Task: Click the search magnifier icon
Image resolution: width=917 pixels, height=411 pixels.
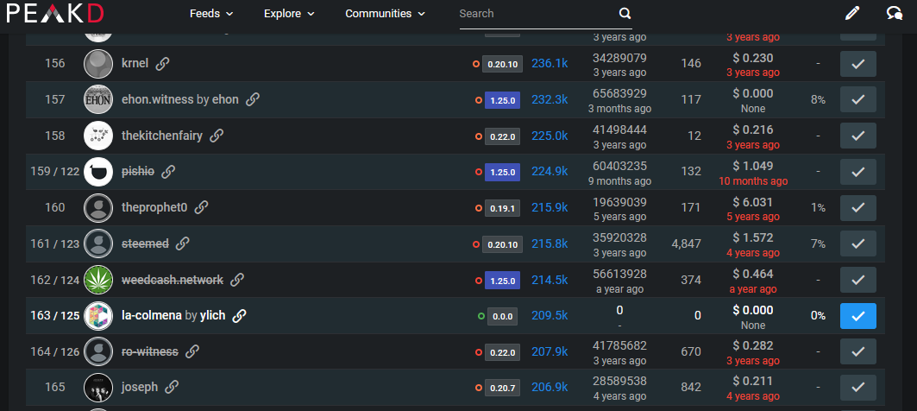Action: click(x=625, y=14)
